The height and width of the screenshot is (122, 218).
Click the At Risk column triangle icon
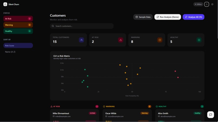point(51,106)
